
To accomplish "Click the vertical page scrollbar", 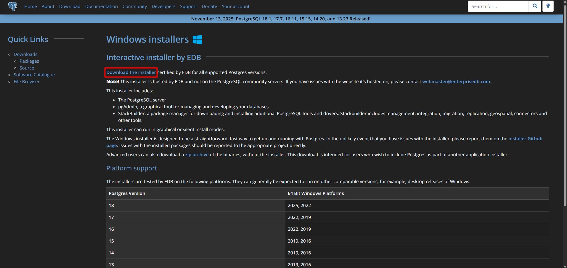I will (565, 106).
